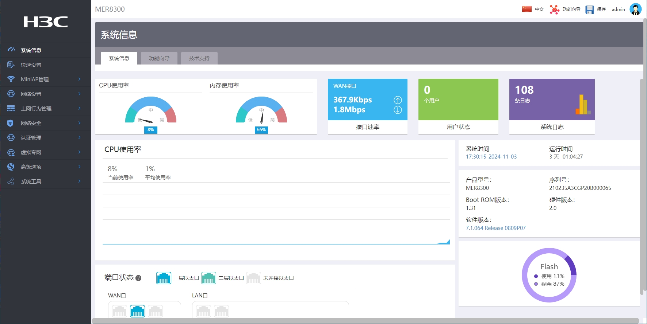Click the 快速设置 icon in sidebar
Image resolution: width=647 pixels, height=324 pixels.
[x=11, y=65]
